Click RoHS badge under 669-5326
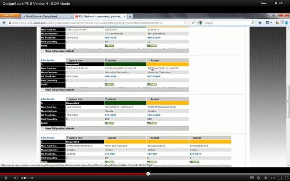 109,46
